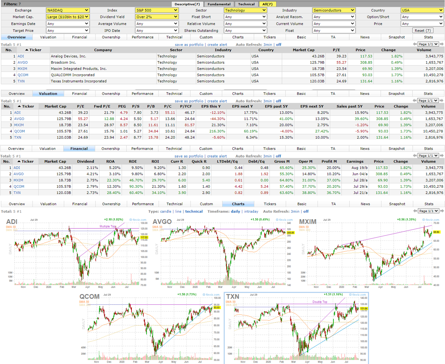445x364 pixels.
Task: Open the Snapshot view tab under the filters
Action: pos(397,37)
